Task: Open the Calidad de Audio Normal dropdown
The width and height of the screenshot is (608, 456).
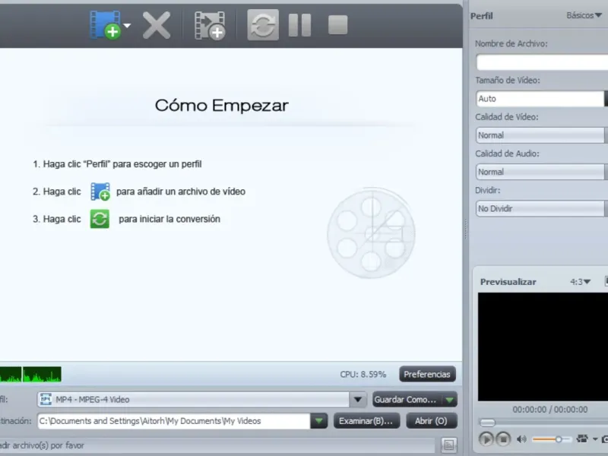Action: click(542, 172)
